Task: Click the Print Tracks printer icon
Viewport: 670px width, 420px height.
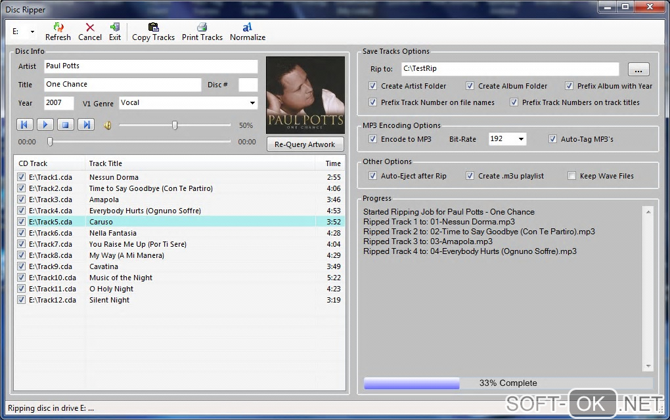Action: coord(202,28)
